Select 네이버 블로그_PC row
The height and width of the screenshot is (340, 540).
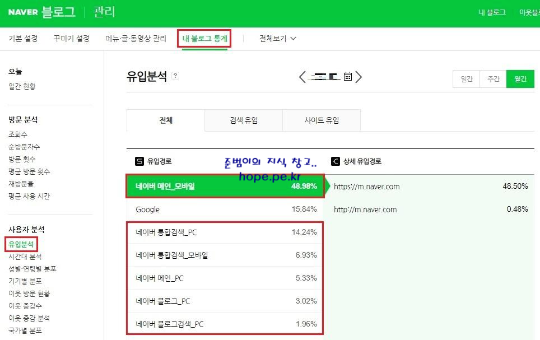tap(225, 301)
